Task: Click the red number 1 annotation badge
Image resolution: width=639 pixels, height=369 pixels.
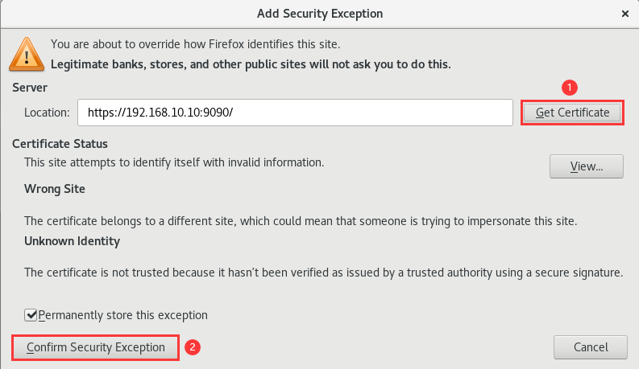Action: point(571,86)
